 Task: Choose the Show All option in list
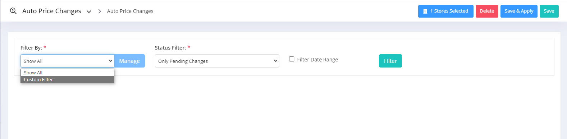pos(67,73)
